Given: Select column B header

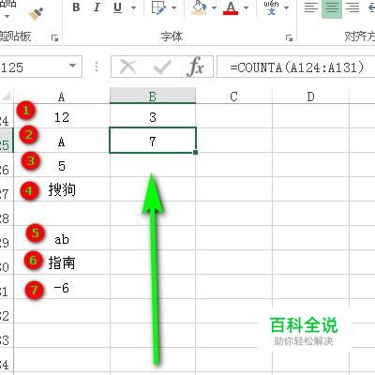Looking at the screenshot, I should point(153,97).
